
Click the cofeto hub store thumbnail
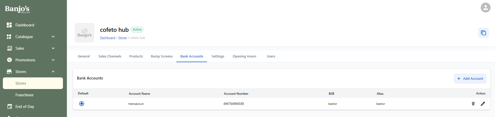click(84, 33)
